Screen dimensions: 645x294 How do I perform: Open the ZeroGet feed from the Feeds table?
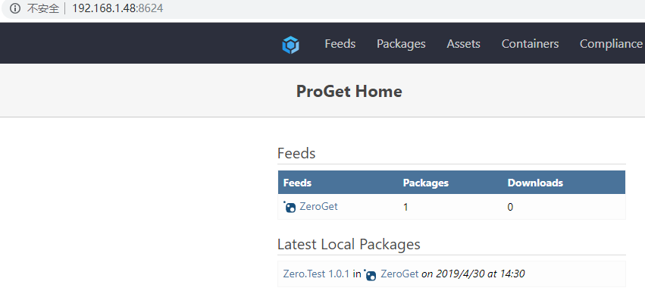point(318,206)
